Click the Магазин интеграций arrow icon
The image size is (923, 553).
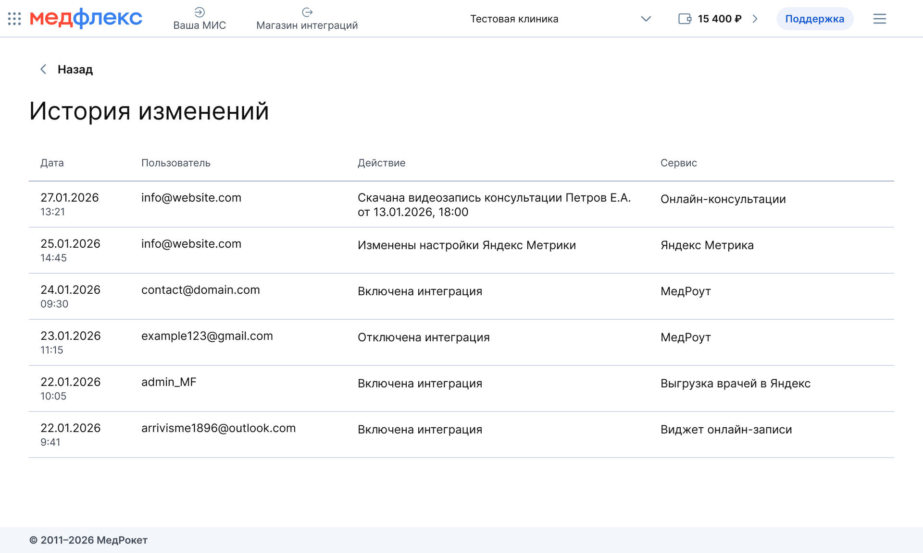pos(307,12)
